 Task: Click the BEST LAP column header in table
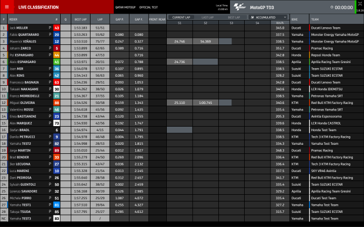click(x=80, y=20)
